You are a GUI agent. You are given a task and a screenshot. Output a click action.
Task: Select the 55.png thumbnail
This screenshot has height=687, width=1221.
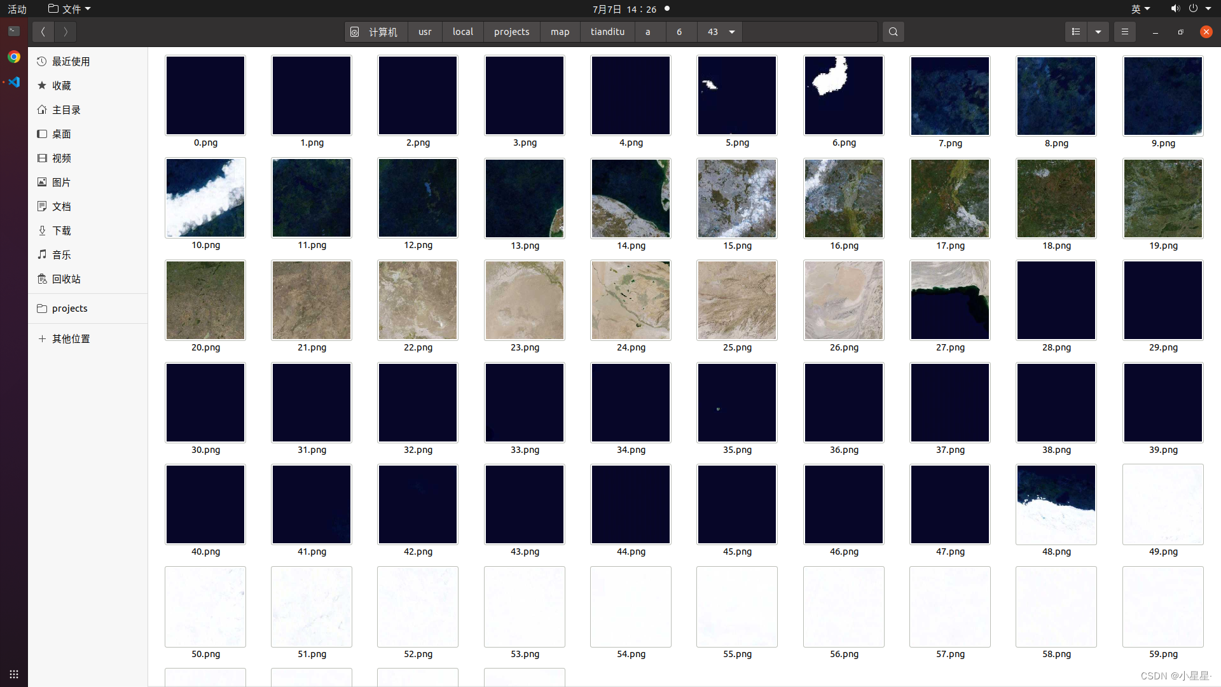[x=737, y=607]
